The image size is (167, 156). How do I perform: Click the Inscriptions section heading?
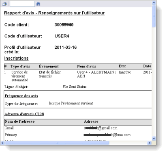[16, 58]
